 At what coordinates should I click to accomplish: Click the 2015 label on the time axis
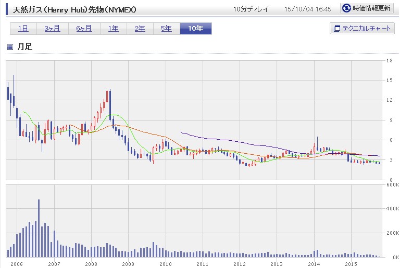pyautogui.click(x=351, y=263)
